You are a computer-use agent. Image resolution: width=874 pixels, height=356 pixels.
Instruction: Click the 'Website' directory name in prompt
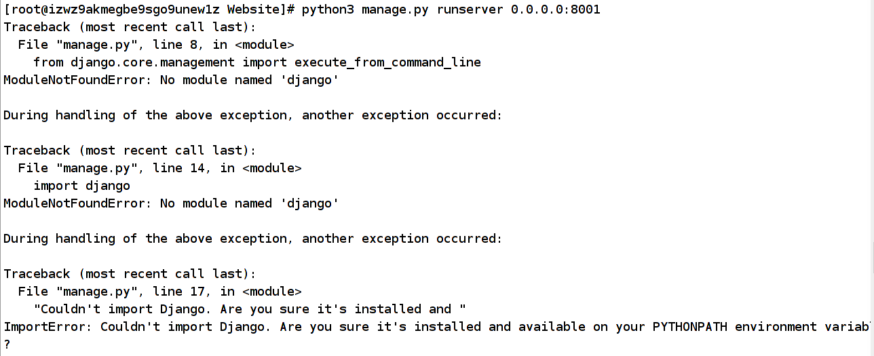click(256, 9)
